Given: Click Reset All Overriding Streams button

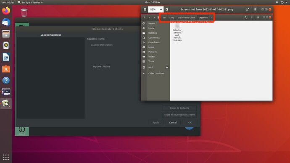Looking at the screenshot, I should [x=179, y=115].
